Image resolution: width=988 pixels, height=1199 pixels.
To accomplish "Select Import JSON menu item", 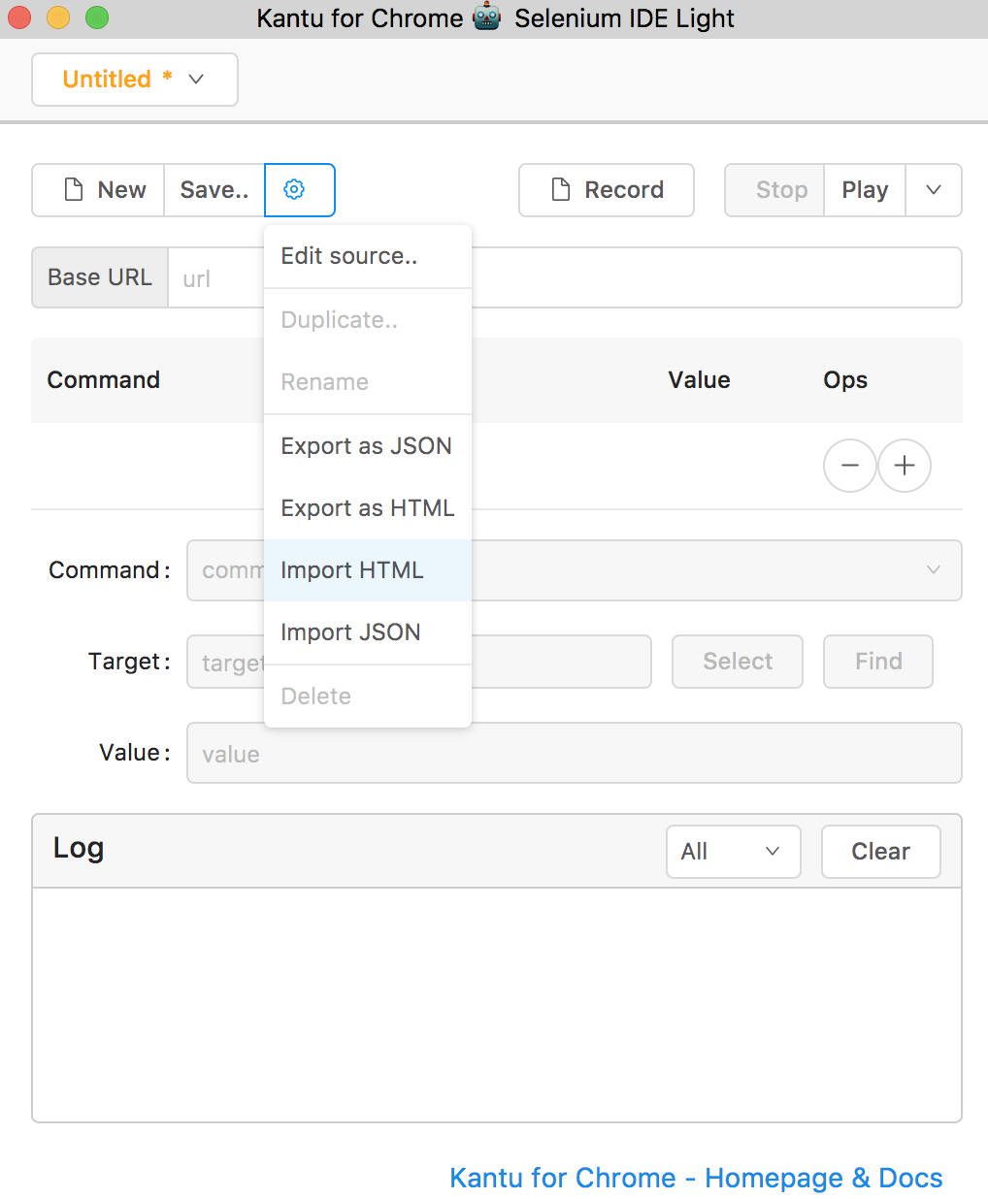I will 368,632.
